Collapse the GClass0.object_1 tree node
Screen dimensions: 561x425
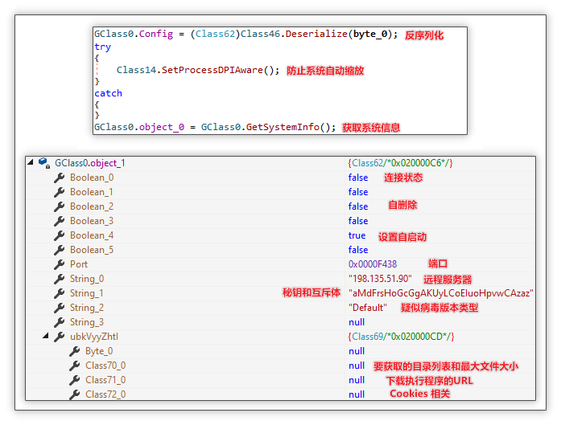[x=31, y=162]
